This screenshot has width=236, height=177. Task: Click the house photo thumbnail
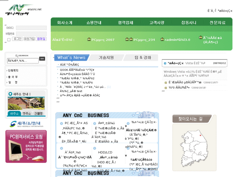point(26,103)
